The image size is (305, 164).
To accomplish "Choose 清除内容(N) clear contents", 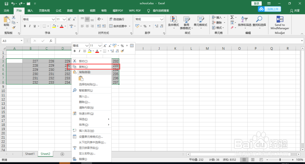I will click(x=91, y=107).
